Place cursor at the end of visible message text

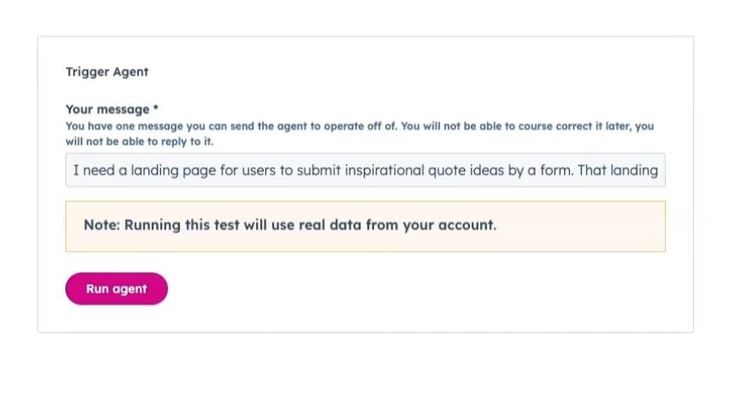(658, 170)
